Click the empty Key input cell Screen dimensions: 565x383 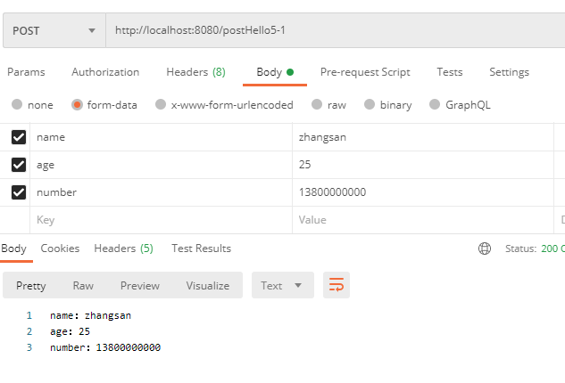[x=161, y=220]
